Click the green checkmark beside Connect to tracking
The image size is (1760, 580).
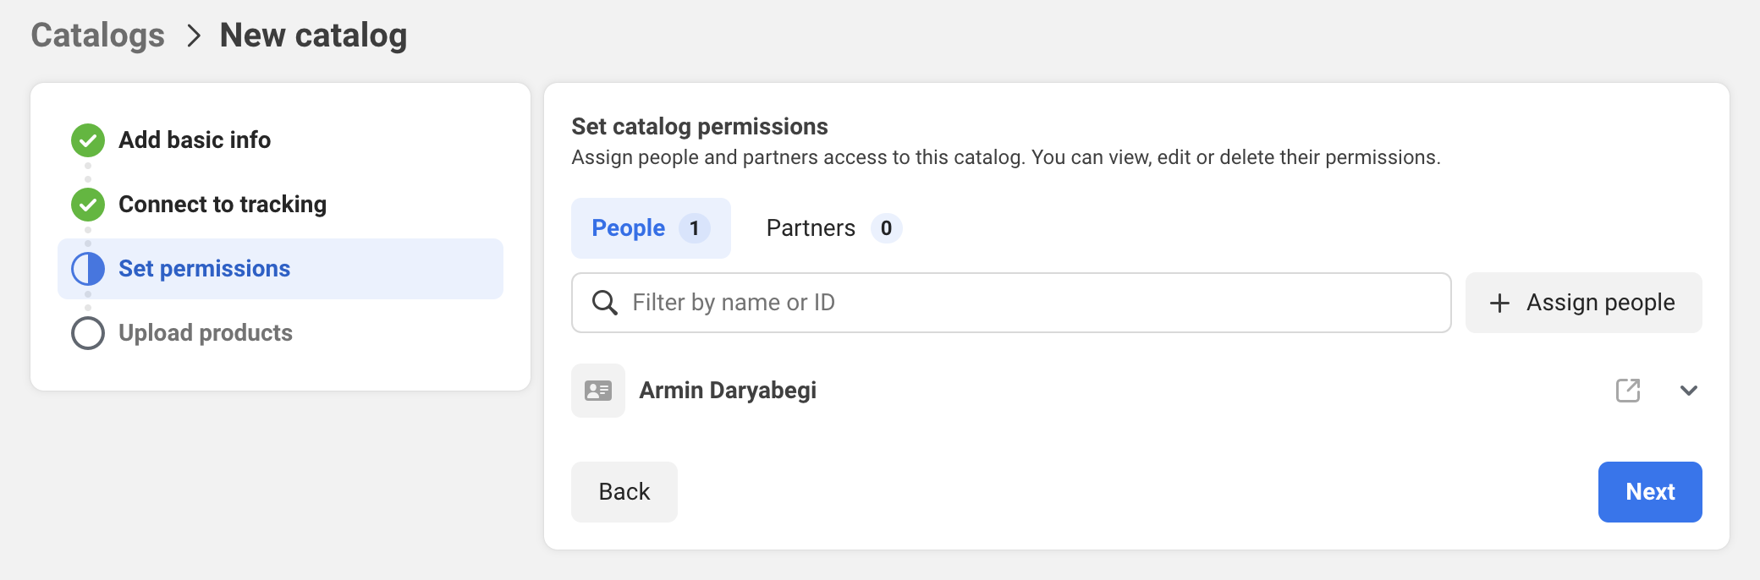point(88,205)
